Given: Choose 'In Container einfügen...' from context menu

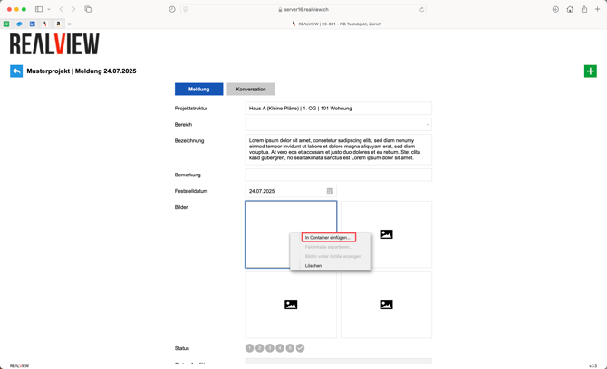Looking at the screenshot, I should (x=328, y=237).
